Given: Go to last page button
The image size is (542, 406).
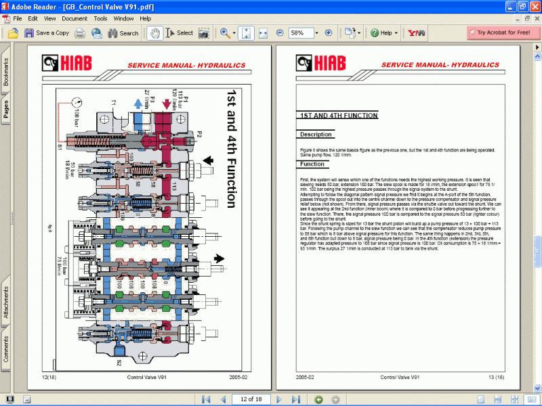Looking at the screenshot, I should point(296,399).
